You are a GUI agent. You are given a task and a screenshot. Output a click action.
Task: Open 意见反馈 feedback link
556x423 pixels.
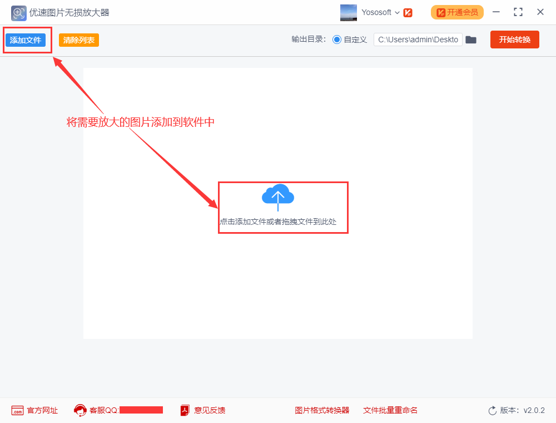209,410
